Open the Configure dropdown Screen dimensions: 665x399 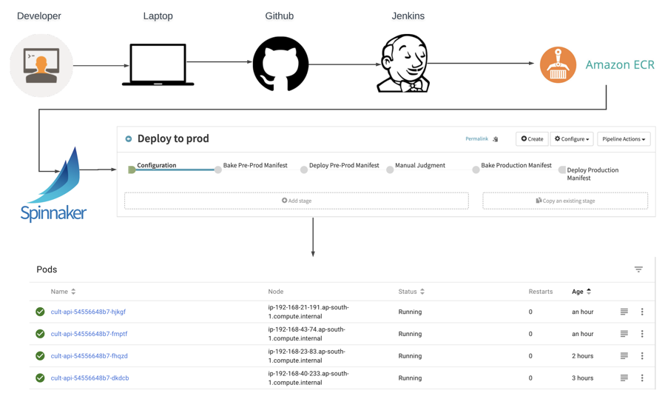coord(572,139)
